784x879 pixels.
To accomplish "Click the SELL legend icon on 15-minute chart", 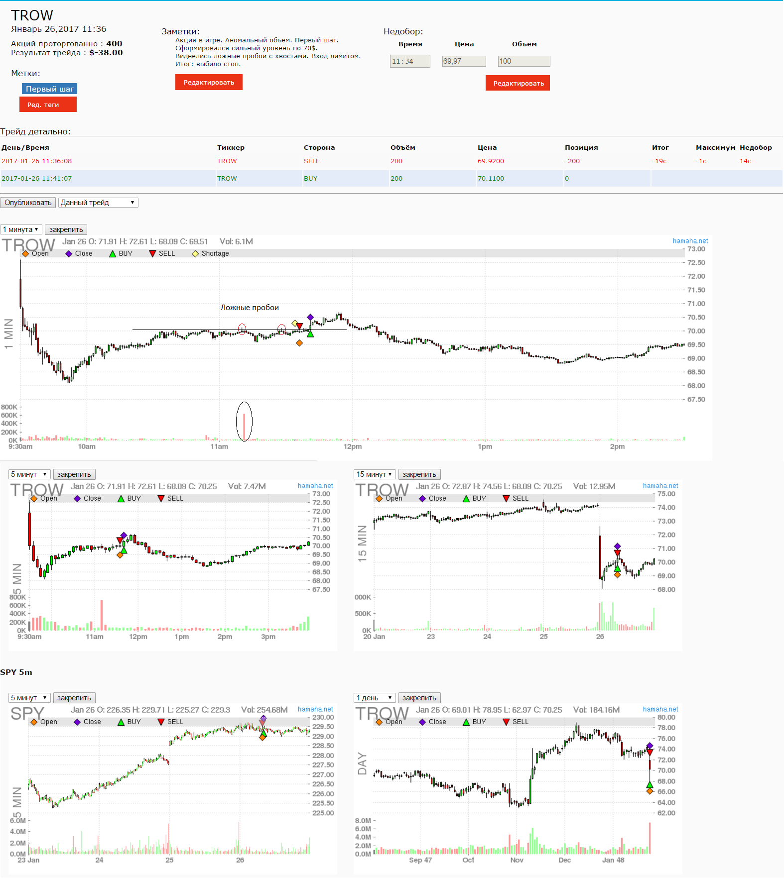I will [x=506, y=499].
